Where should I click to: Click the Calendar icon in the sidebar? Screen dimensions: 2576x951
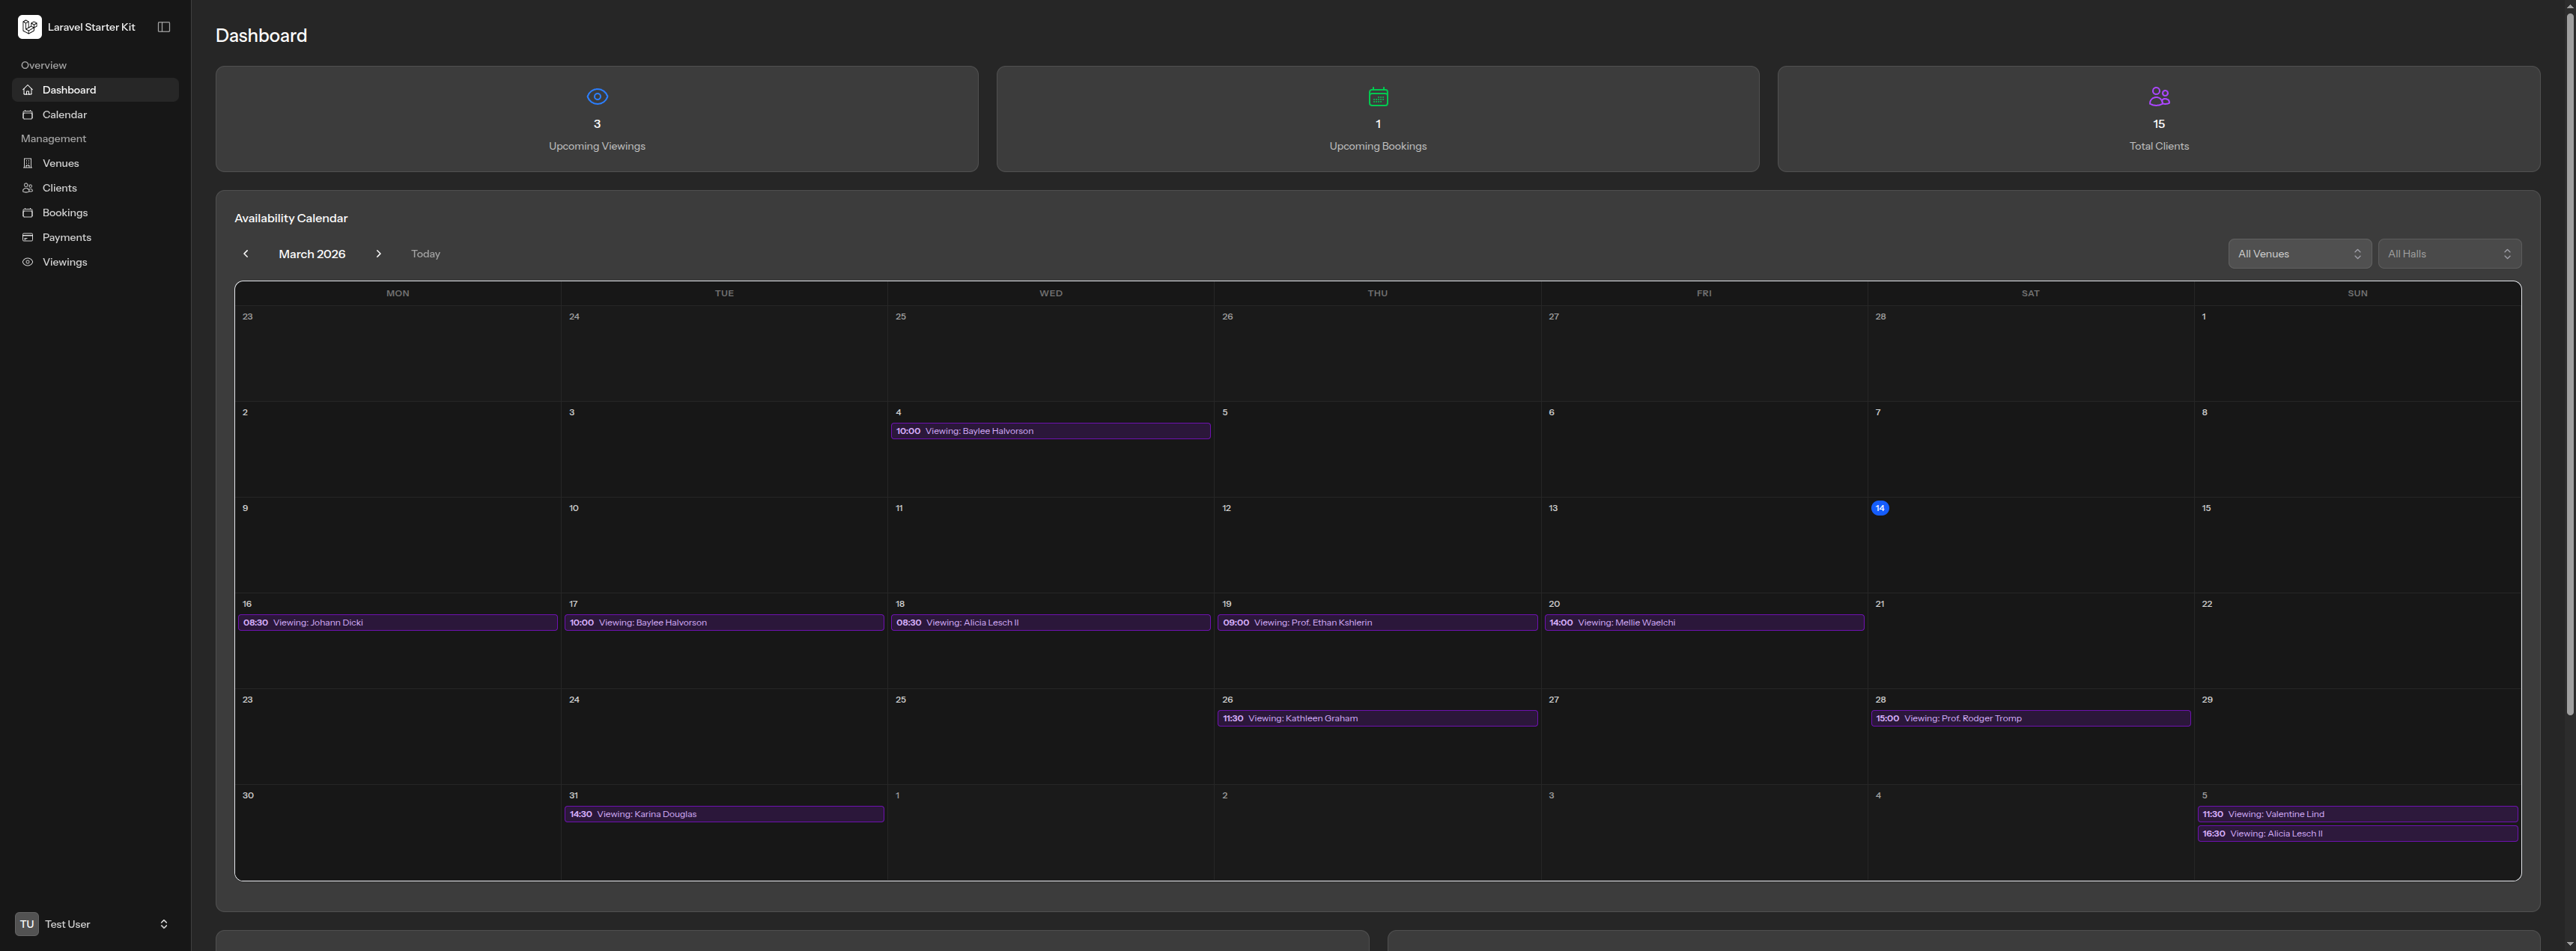(x=29, y=114)
